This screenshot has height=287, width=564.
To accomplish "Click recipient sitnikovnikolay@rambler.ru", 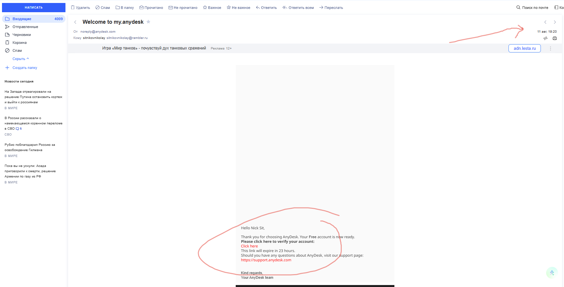I will [127, 38].
